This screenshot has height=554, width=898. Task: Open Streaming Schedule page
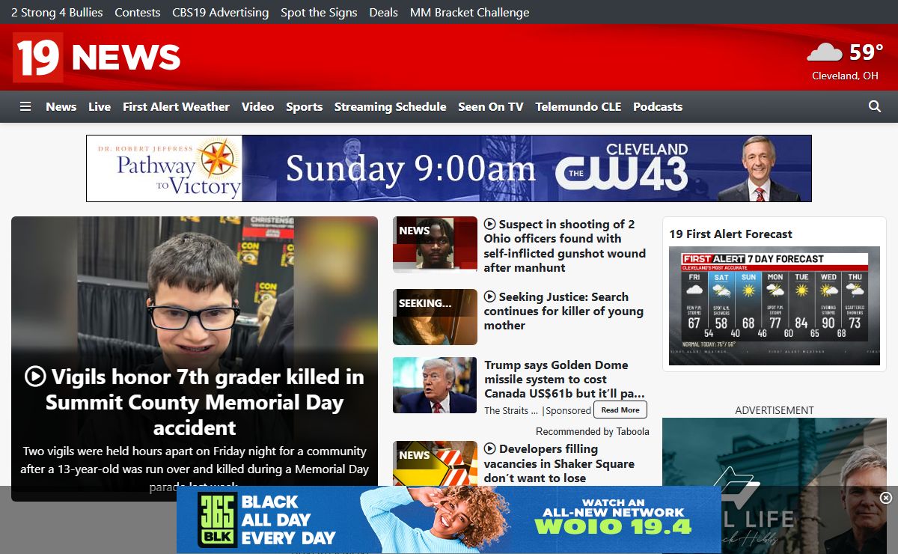(390, 106)
